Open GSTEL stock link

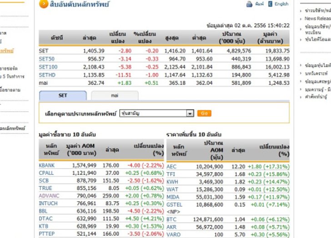coord(175,204)
